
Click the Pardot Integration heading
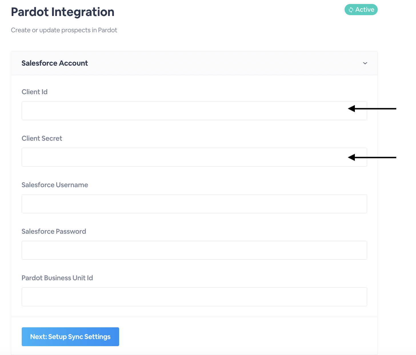click(63, 12)
